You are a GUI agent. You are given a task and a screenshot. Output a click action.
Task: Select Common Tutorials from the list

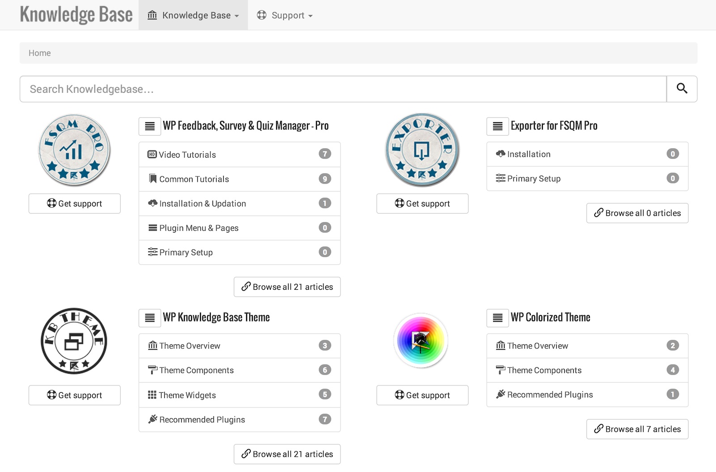pos(194,179)
